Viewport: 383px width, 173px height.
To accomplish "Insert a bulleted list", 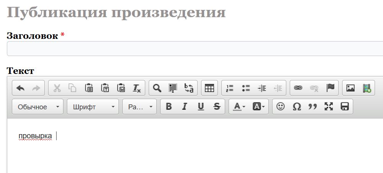I will tap(246, 88).
